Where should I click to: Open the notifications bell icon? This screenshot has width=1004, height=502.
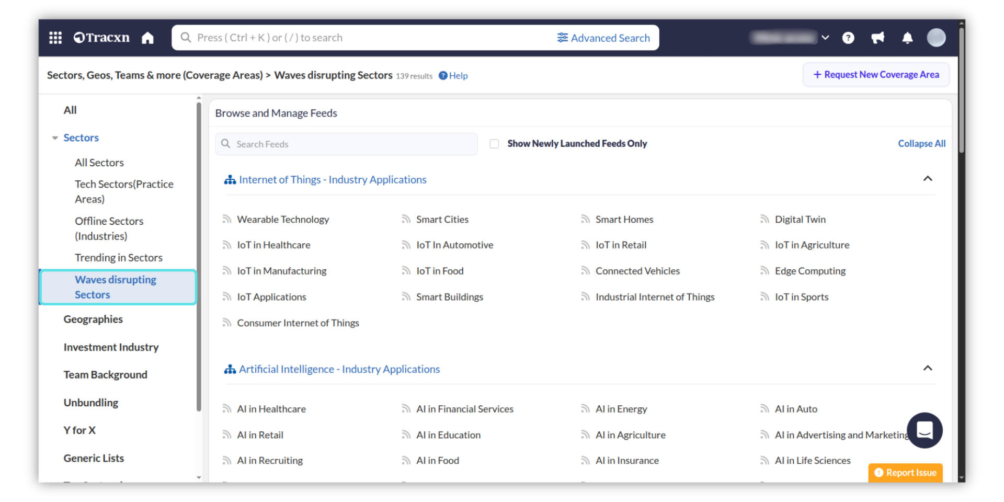click(x=907, y=38)
